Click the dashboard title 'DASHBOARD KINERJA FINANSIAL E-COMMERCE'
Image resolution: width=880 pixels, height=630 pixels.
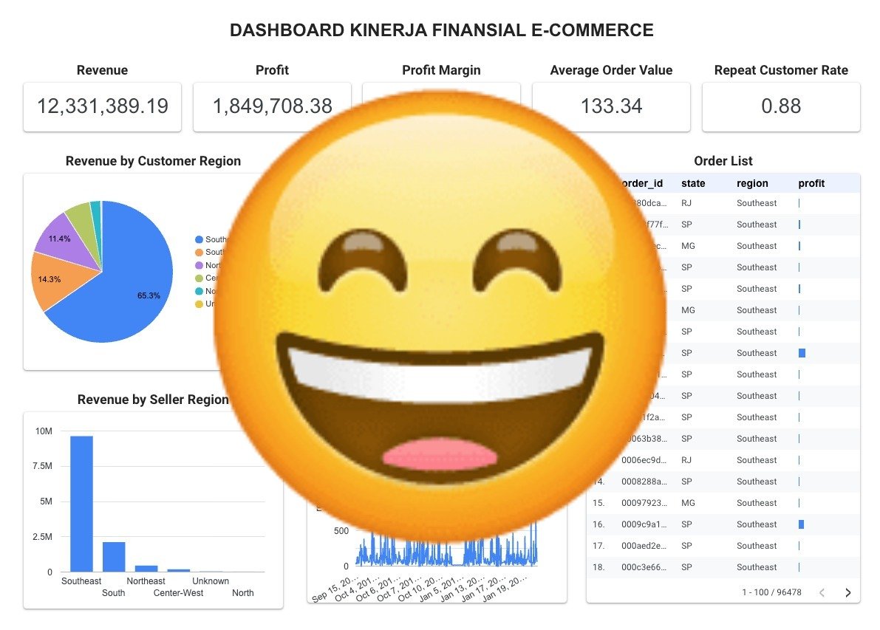pyautogui.click(x=442, y=30)
